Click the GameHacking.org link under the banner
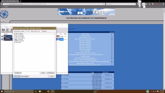The width and height of the screenshot is (165, 93). point(86,18)
